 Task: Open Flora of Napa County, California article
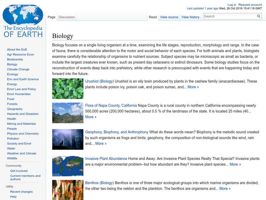click(x=111, y=105)
